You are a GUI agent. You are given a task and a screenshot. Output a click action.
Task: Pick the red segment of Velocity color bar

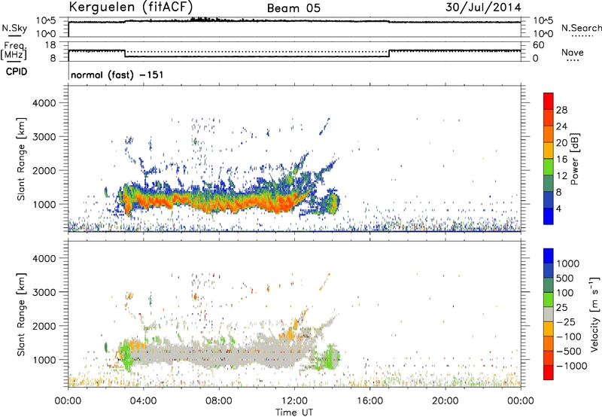coord(549,373)
